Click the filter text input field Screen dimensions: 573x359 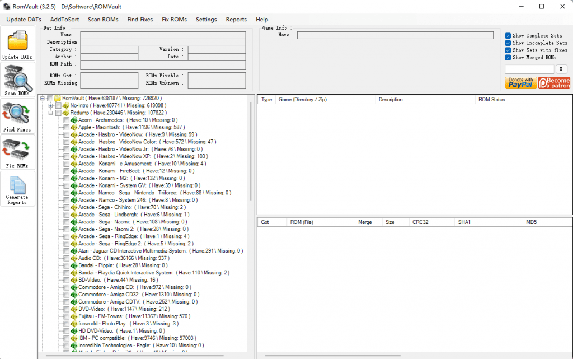click(529, 69)
